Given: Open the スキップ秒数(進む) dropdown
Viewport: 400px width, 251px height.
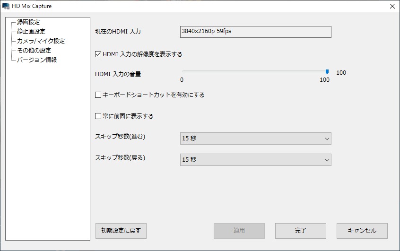Looking at the screenshot, I should [x=255, y=138].
